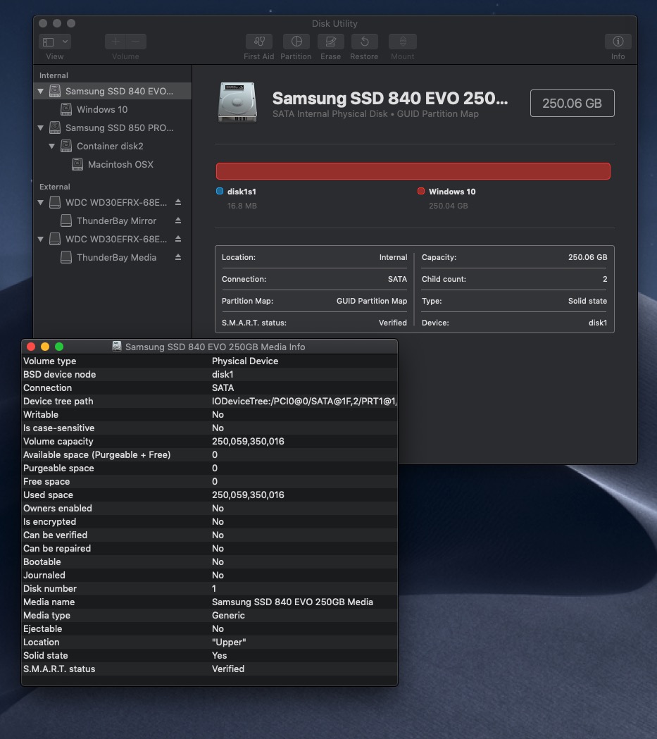Collapse second WDC WD30EFRX disk tree
The image size is (657, 739).
pos(41,240)
